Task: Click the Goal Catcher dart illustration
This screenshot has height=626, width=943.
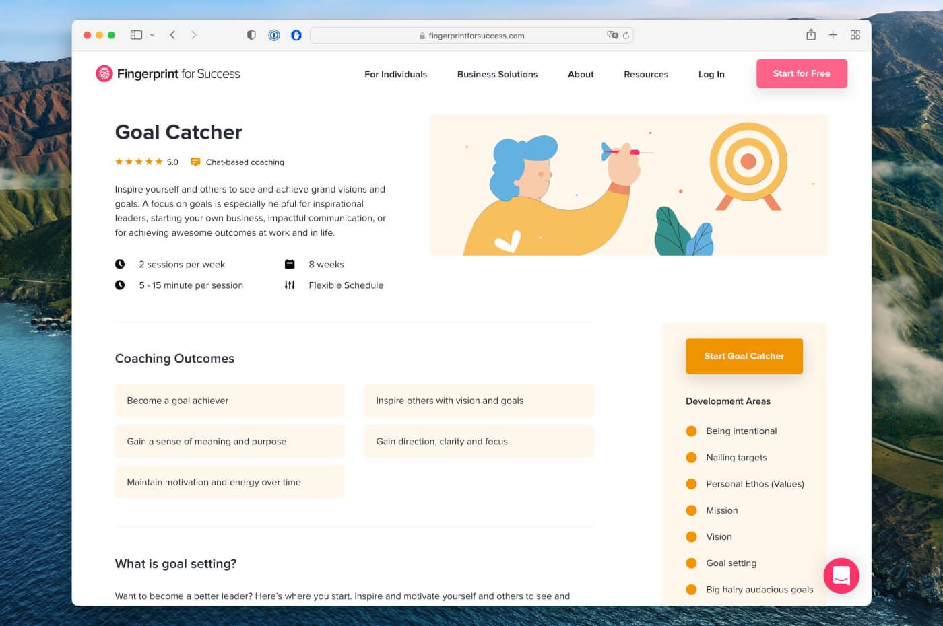Action: tap(628, 185)
